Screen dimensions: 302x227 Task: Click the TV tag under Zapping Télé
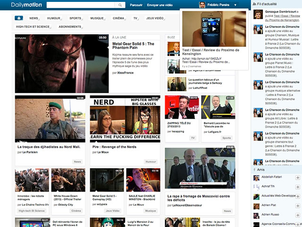pyautogui.click(x=193, y=138)
